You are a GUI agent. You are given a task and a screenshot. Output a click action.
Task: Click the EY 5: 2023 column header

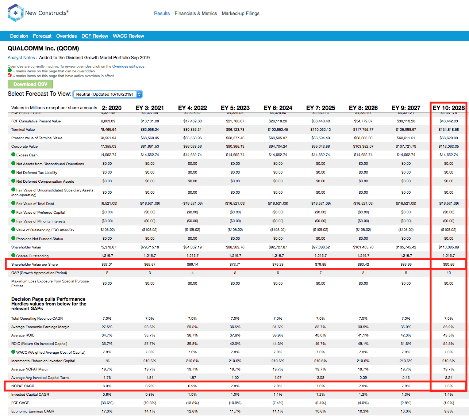[235, 108]
